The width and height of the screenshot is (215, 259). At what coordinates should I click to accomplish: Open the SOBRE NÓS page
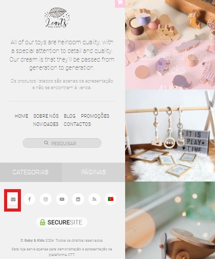click(x=46, y=116)
